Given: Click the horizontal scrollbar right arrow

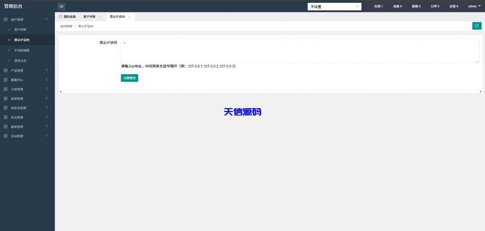Looking at the screenshot, I should tap(480, 91).
